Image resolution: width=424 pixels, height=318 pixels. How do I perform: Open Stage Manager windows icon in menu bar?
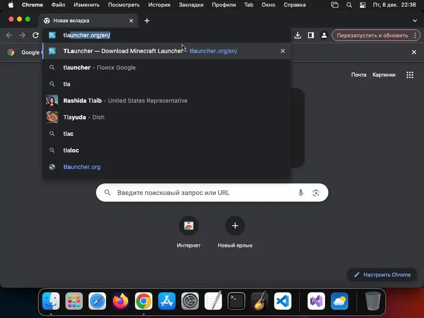click(x=335, y=5)
